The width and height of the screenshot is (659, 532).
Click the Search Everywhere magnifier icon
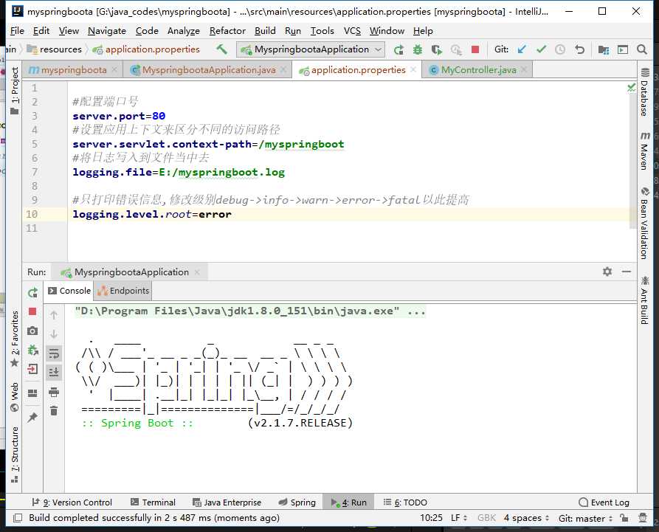(x=642, y=49)
